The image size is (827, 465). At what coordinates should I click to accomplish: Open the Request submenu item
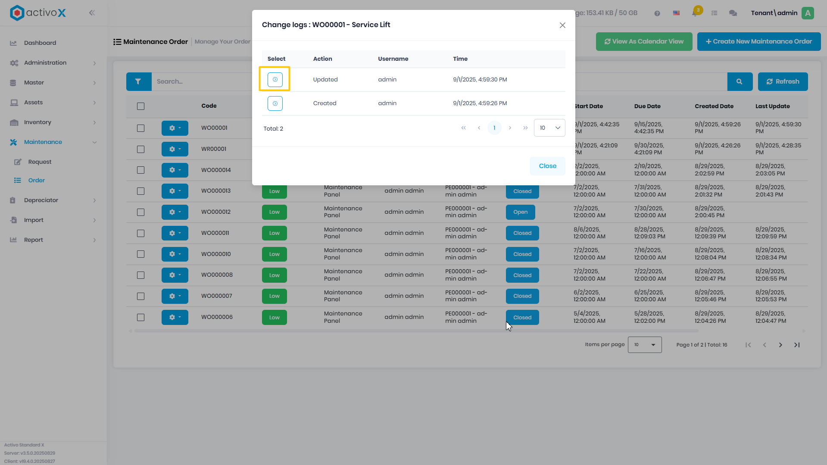[x=40, y=162]
